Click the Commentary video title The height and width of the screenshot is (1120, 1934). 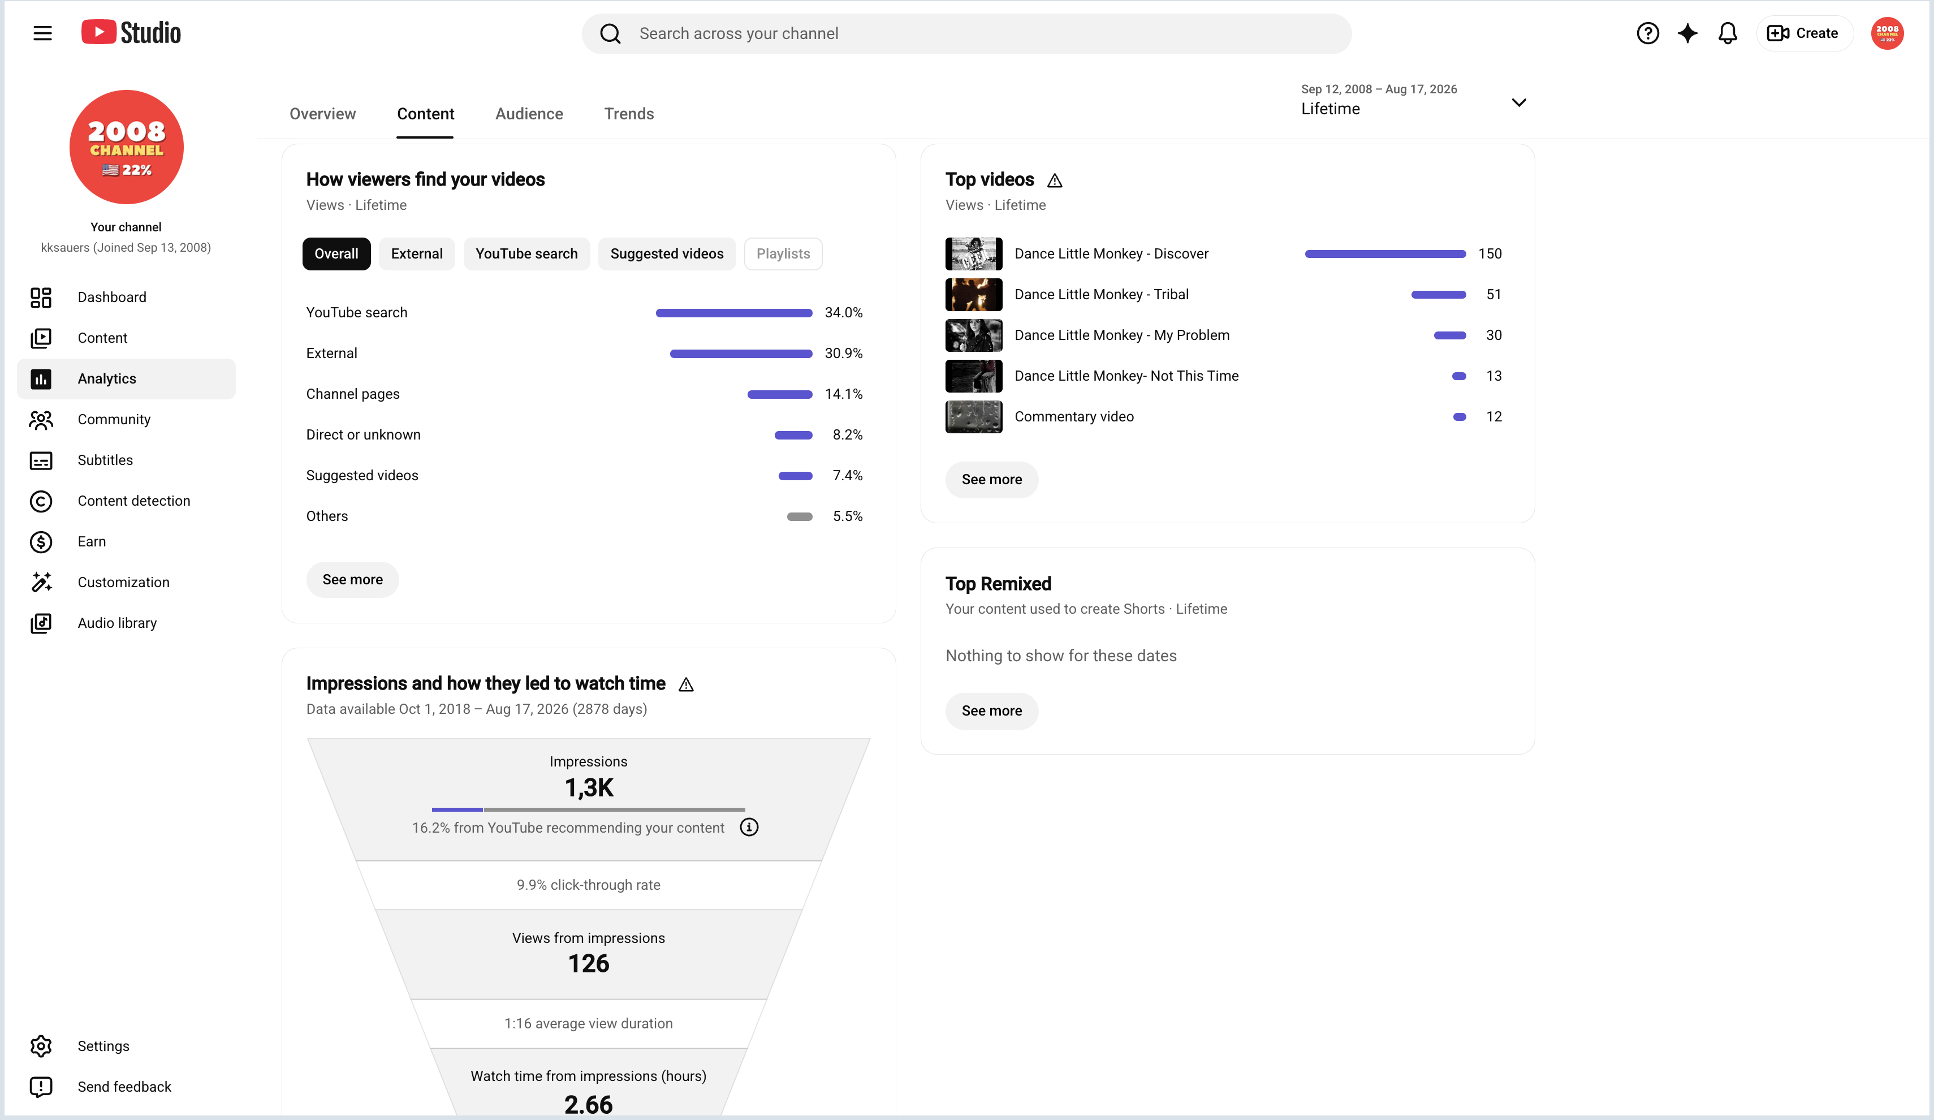click(x=1074, y=417)
